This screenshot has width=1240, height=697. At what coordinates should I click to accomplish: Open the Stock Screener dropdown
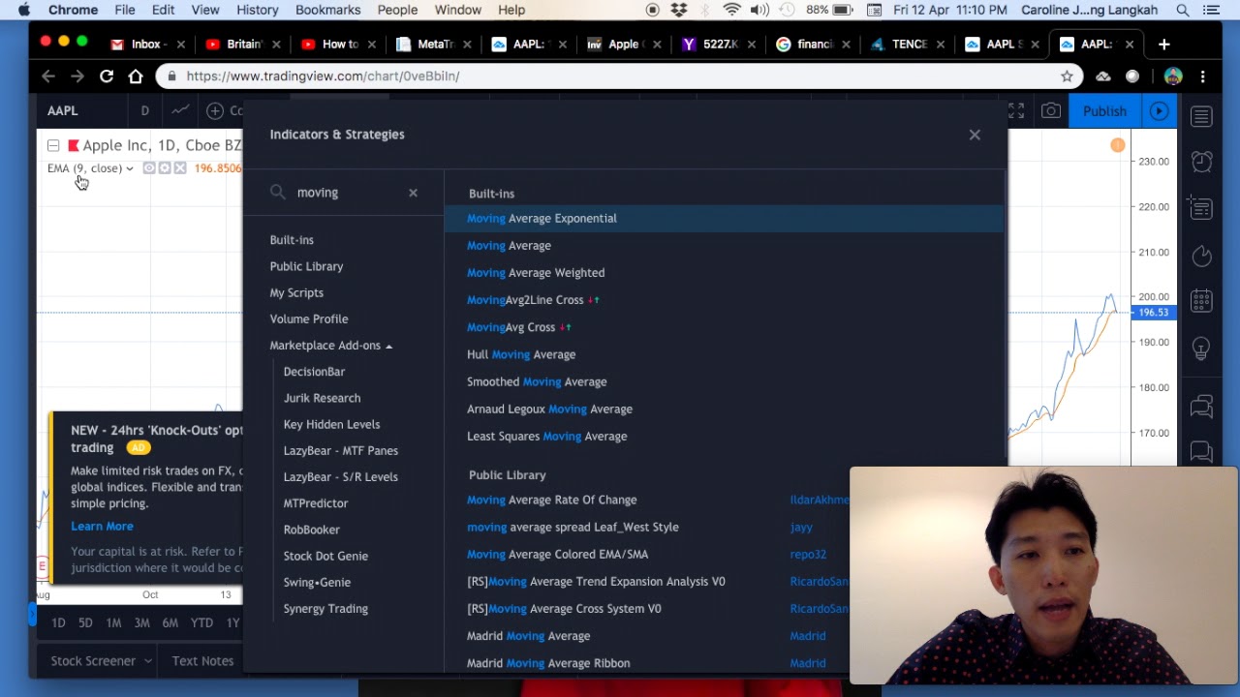(x=101, y=661)
